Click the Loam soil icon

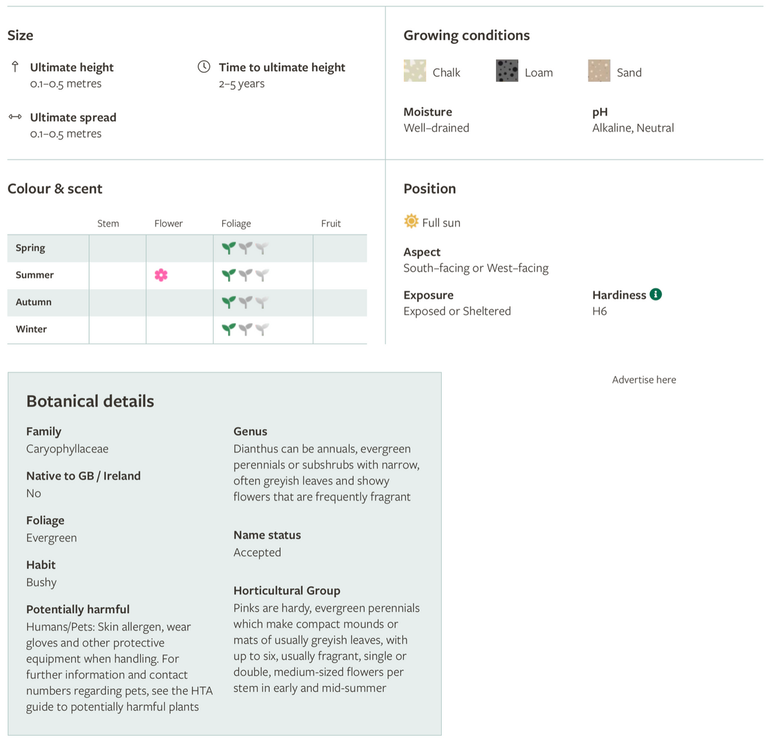507,71
